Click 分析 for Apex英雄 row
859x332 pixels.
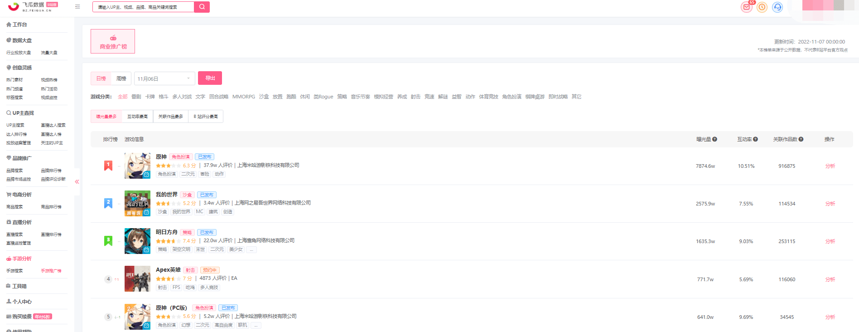coord(830,279)
